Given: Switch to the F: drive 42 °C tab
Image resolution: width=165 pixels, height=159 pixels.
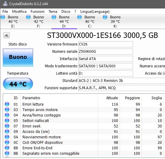Looking at the screenshot, I should click(x=39, y=22).
